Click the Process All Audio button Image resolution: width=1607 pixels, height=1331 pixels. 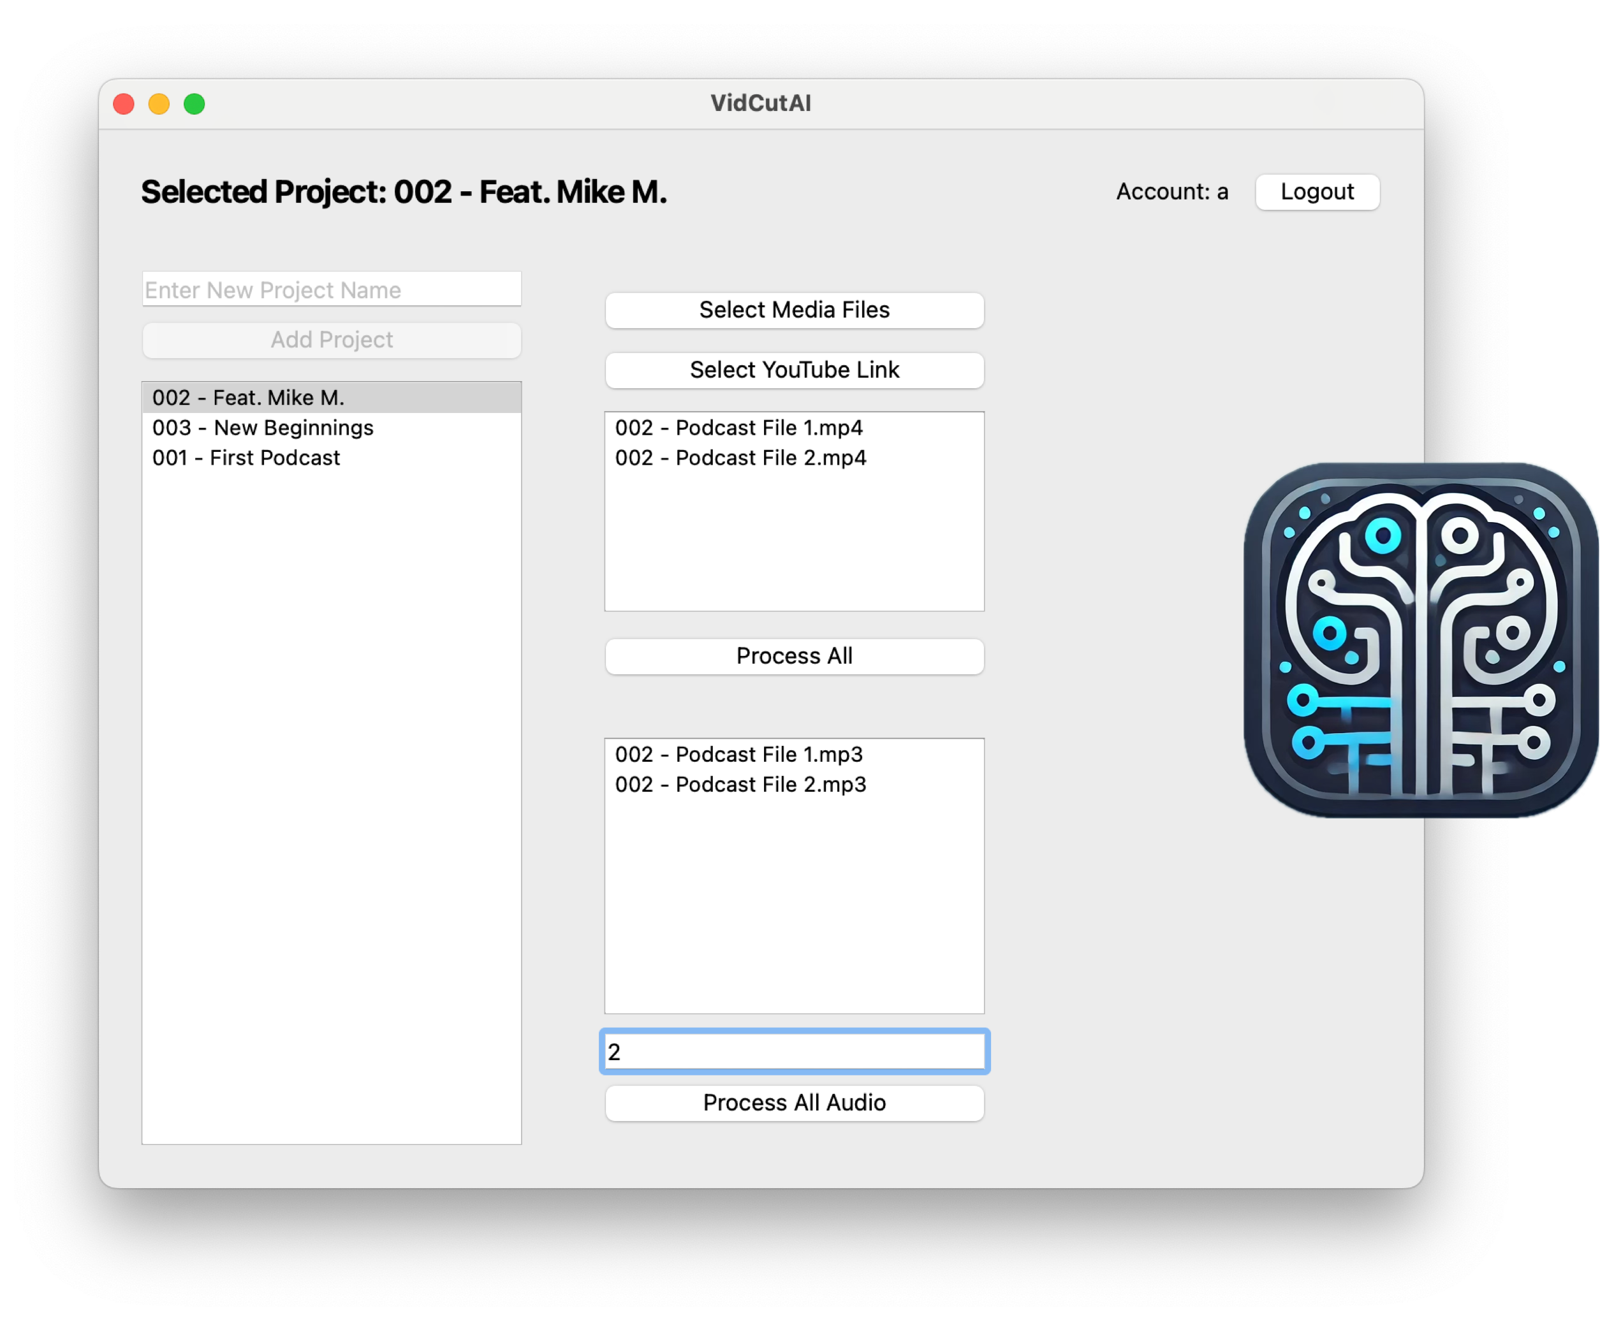795,1103
